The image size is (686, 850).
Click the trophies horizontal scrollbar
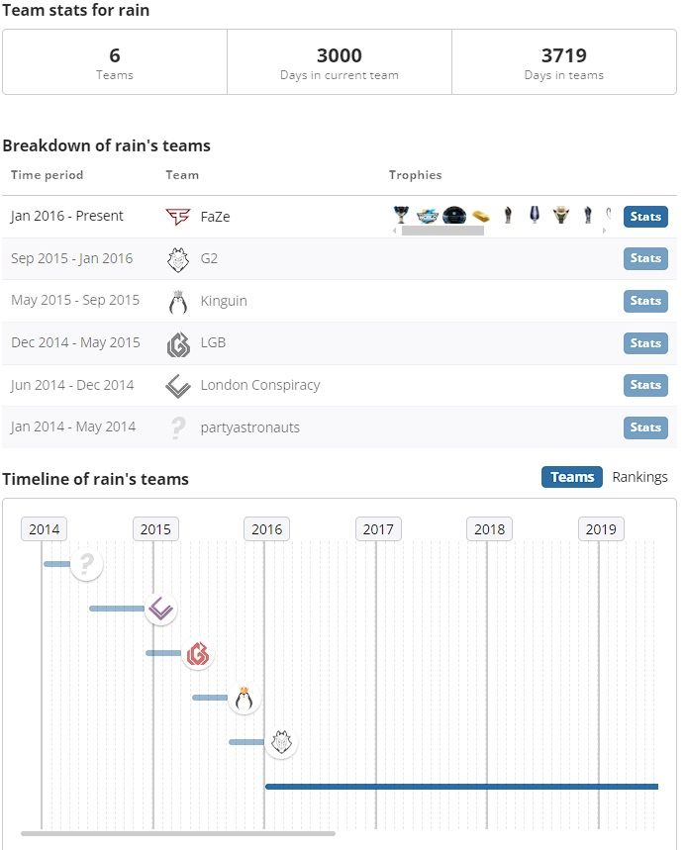coord(442,231)
